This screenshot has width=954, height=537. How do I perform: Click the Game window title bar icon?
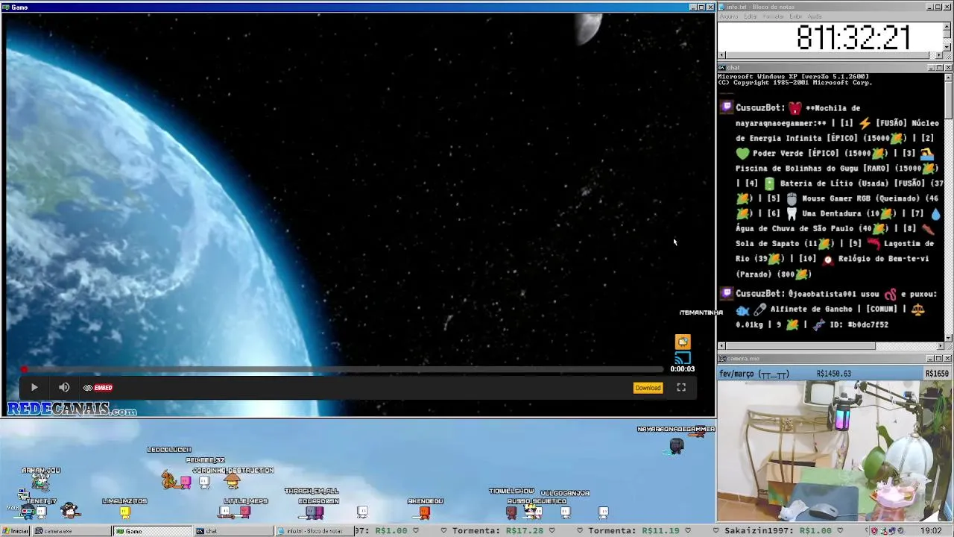pos(6,7)
